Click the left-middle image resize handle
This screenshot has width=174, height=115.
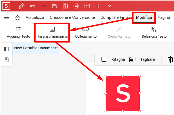point(106,93)
